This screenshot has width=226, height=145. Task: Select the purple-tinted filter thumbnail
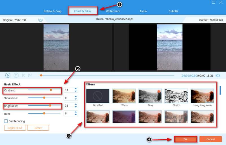pyautogui.click(x=124, y=117)
